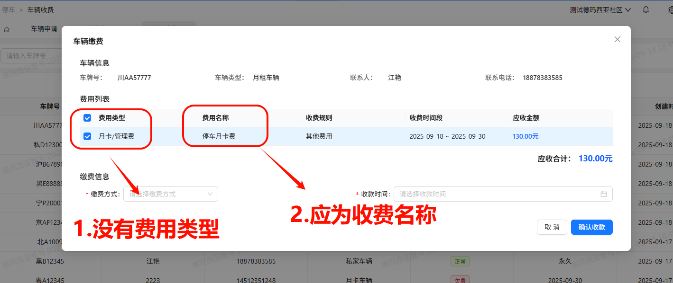This screenshot has width=673, height=283.
Task: Open the 缴费方式 payment method dropdown
Action: [x=170, y=194]
